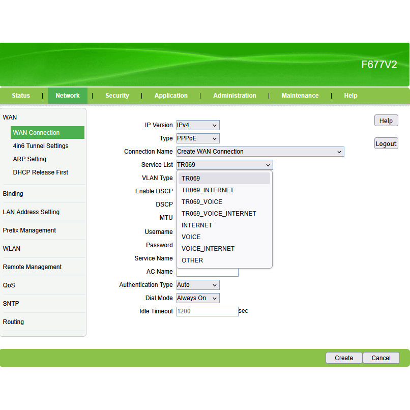Pick the OTHER service list option
The width and height of the screenshot is (410, 410).
tap(192, 260)
